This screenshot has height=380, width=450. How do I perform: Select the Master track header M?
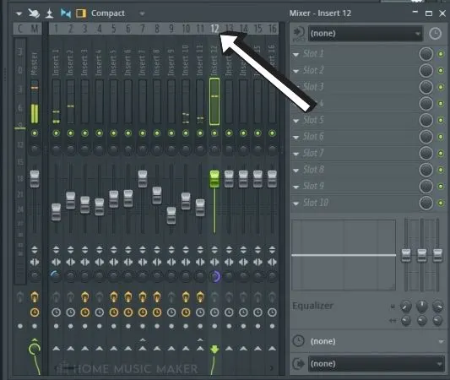click(35, 29)
